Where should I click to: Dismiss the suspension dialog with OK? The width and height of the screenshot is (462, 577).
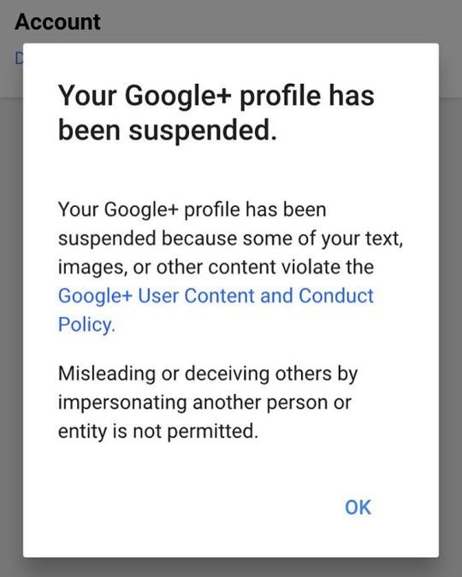tap(358, 508)
